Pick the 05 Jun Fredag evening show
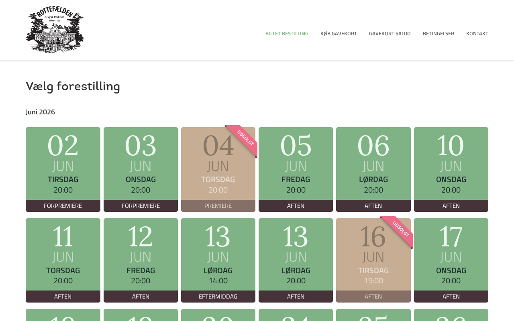The image size is (514, 321). (296, 169)
